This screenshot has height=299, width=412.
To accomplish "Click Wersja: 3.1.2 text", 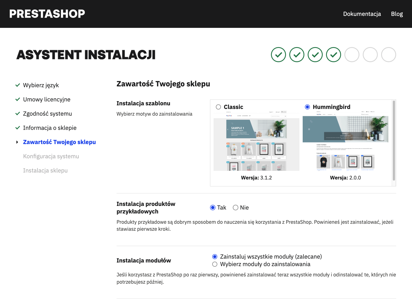I will [256, 178].
